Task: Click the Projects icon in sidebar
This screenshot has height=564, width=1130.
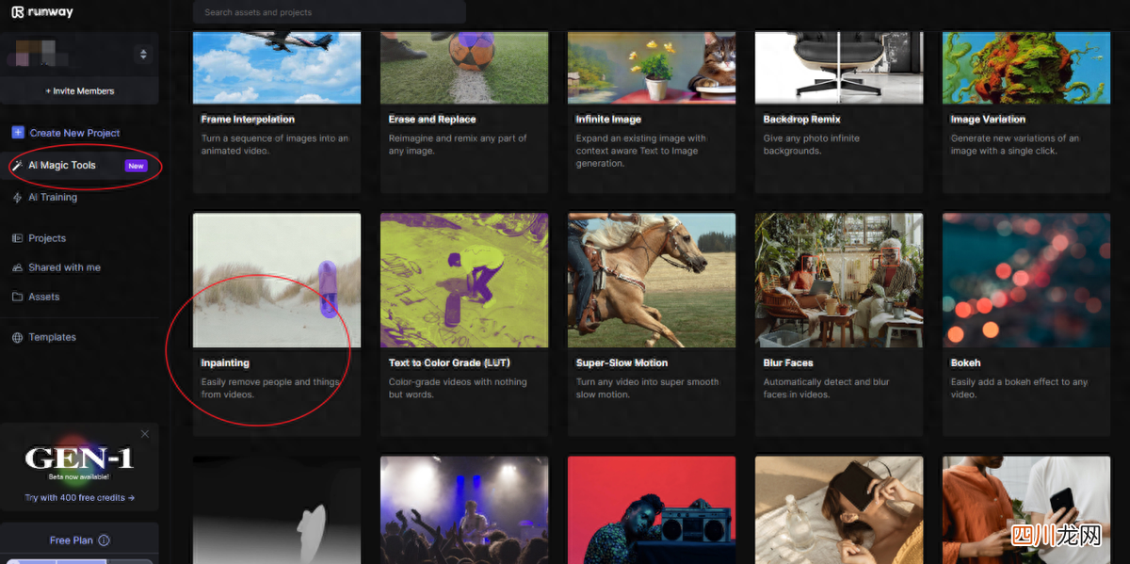Action: [x=17, y=238]
